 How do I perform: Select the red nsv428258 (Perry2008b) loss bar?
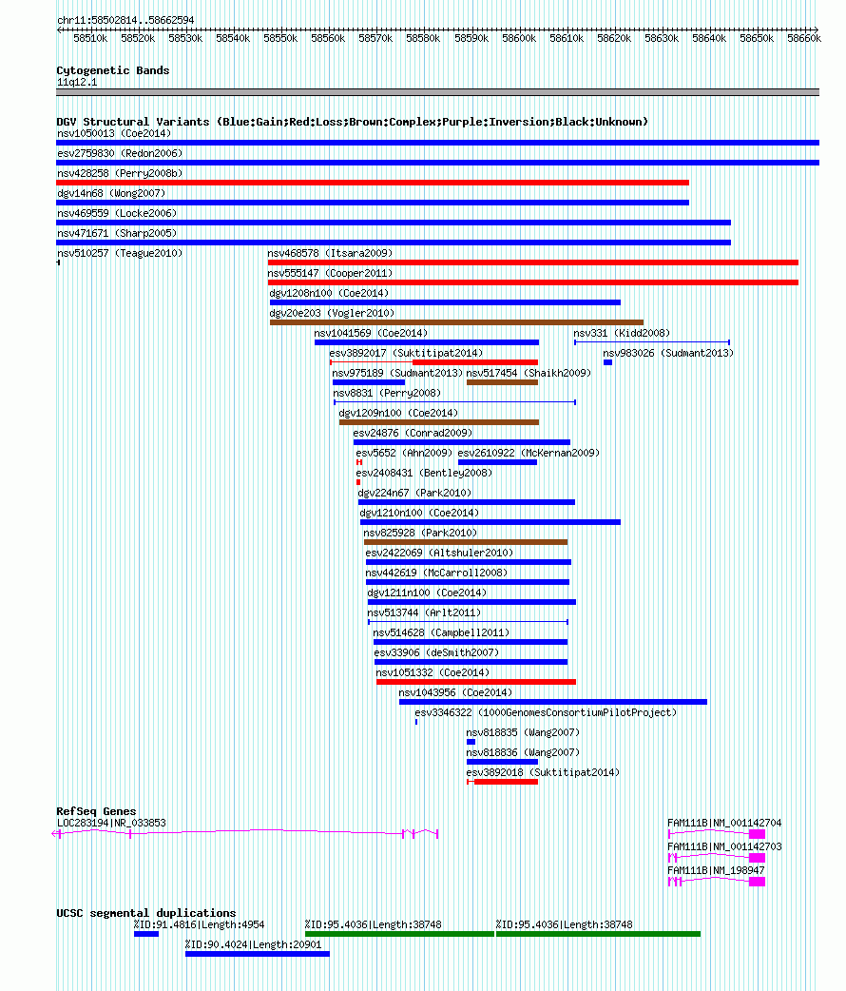(x=373, y=183)
